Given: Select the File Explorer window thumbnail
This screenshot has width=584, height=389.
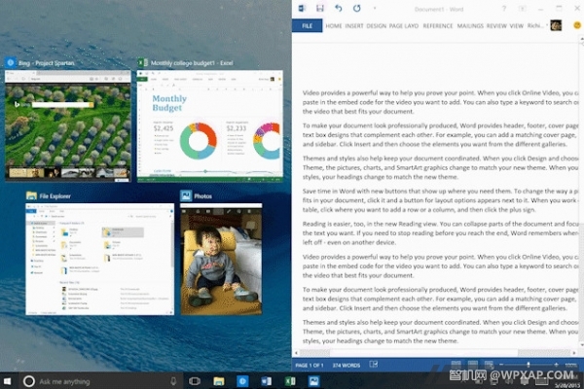Looking at the screenshot, I should pos(99,259).
